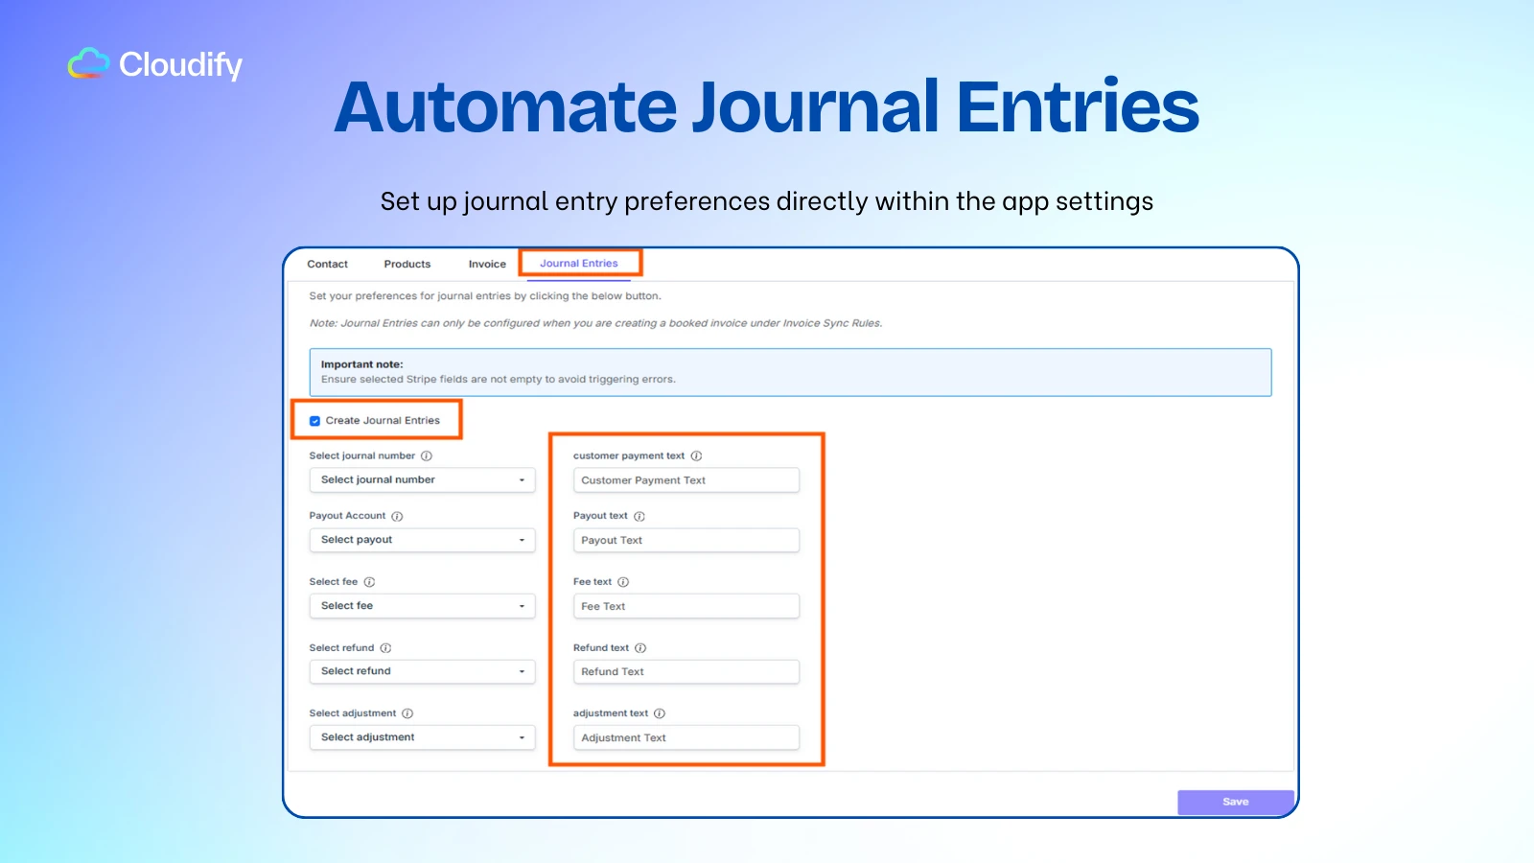
Task: Click info icon next to Select journal number
Action: coord(427,456)
